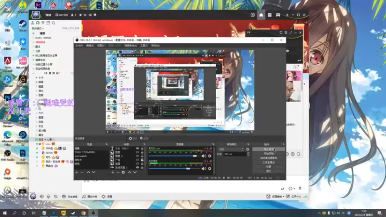Open the OBS 编辑(E) menu
The image size is (386, 217).
tap(90, 46)
